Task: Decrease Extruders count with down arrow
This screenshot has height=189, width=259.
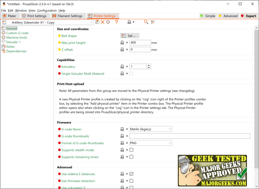Action: [148, 68]
